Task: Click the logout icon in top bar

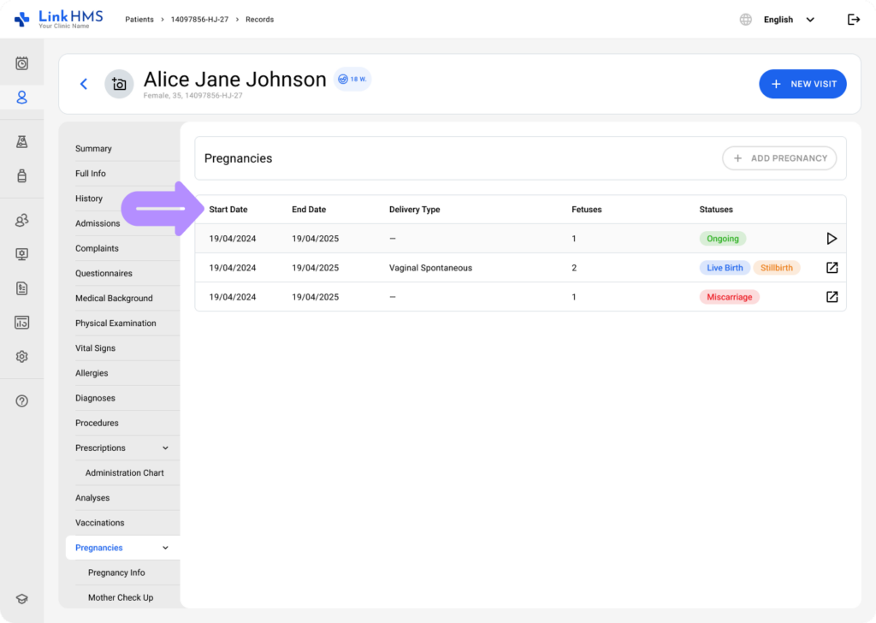Action: [x=853, y=20]
